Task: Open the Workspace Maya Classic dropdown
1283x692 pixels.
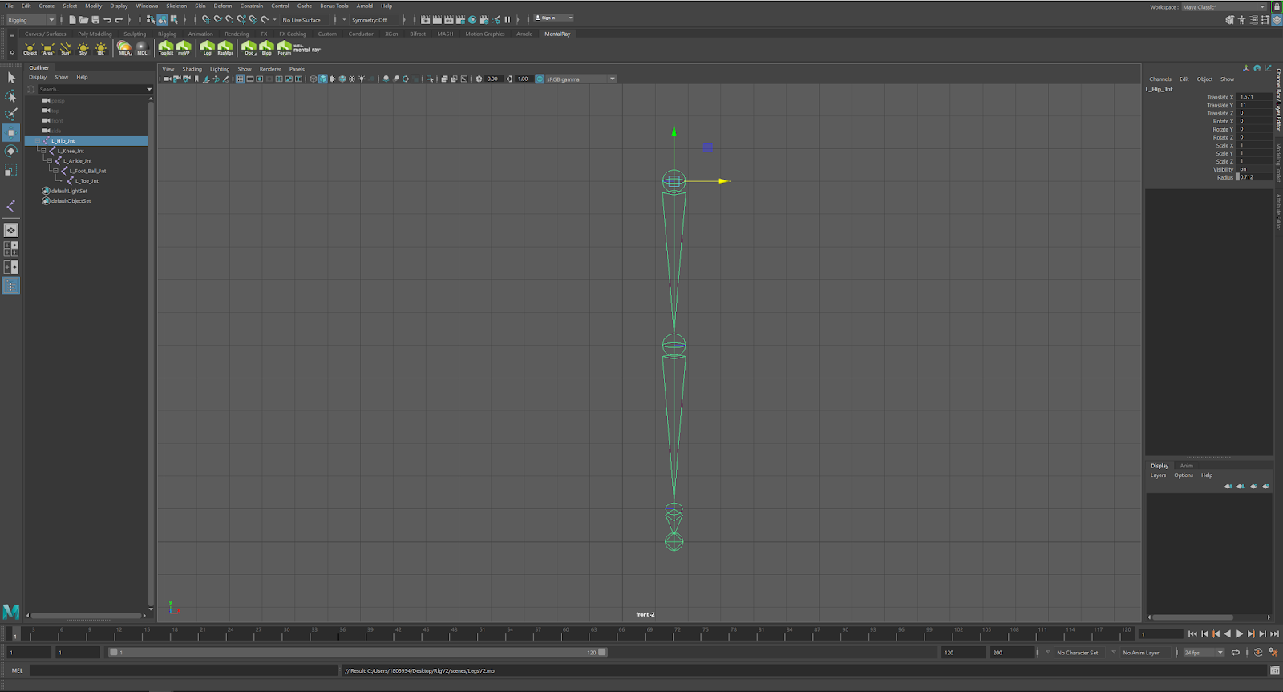Action: (x=1224, y=7)
